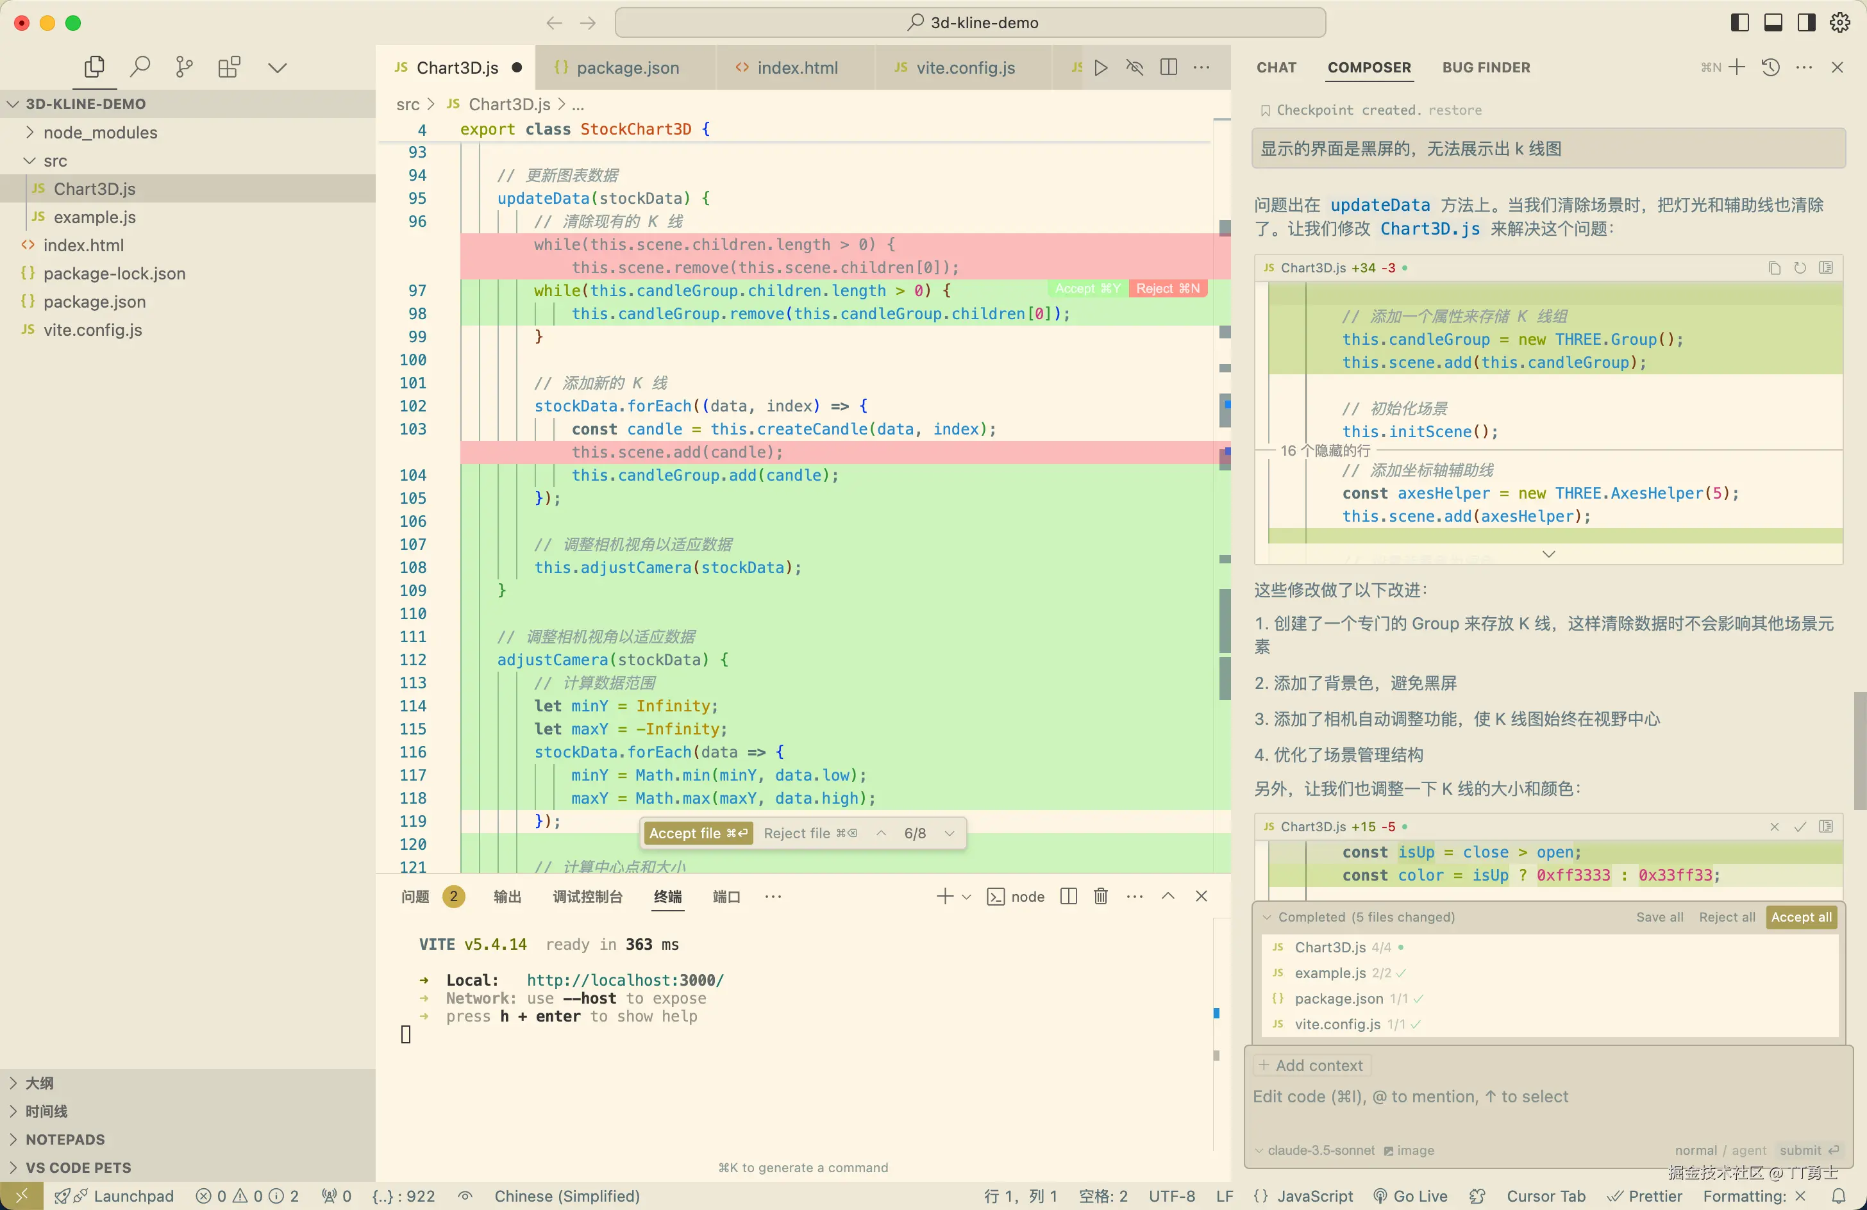The image size is (1867, 1210).
Task: Open the new terminal profile dropdown arrow
Action: pyautogui.click(x=966, y=897)
